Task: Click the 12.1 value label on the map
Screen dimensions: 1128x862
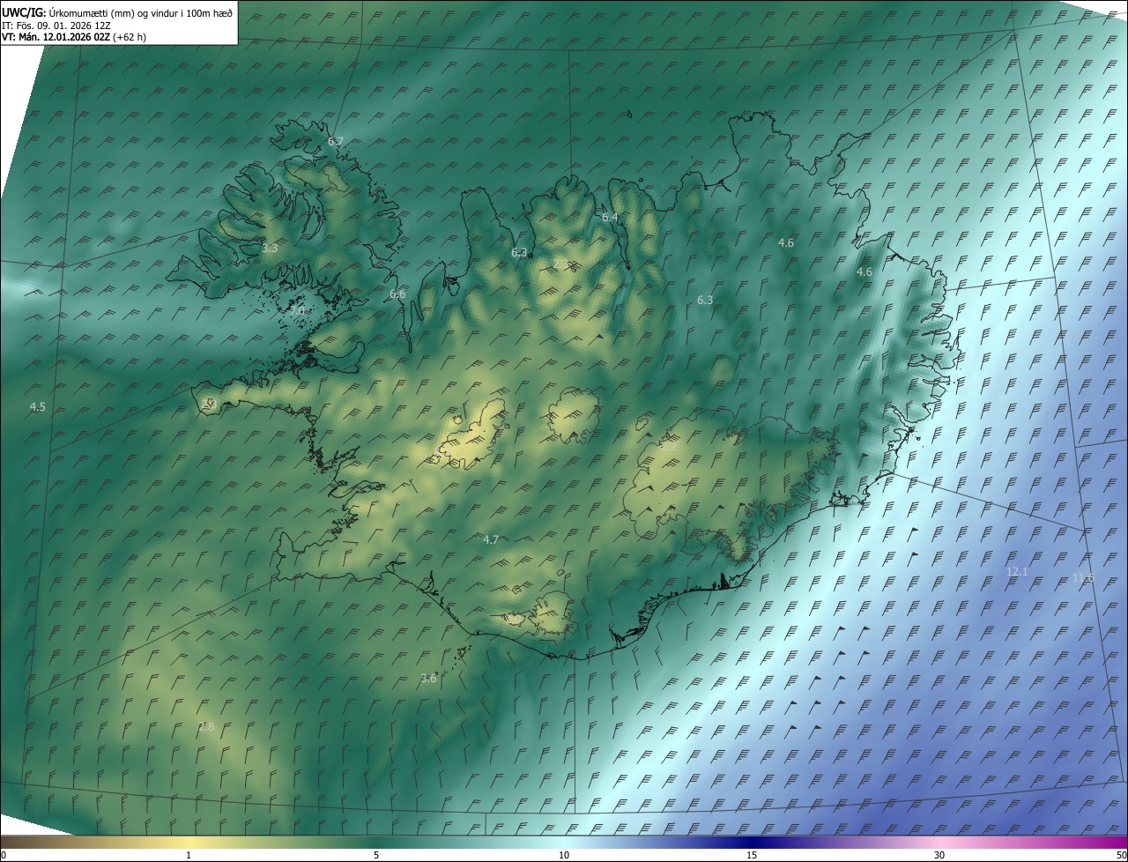Action: (1017, 571)
